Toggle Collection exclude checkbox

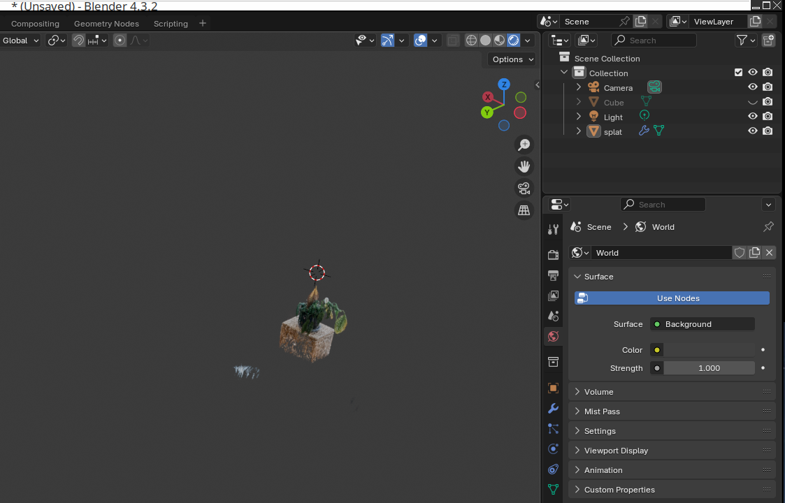pos(738,73)
